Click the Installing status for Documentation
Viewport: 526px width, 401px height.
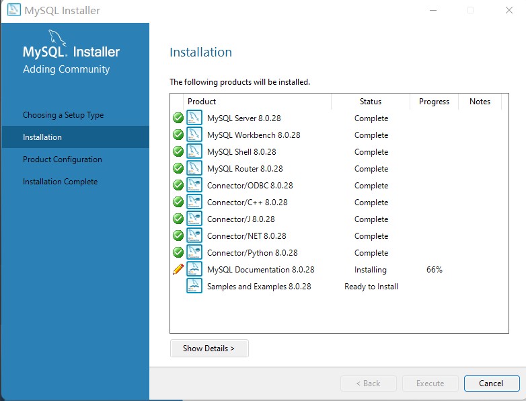pos(371,269)
